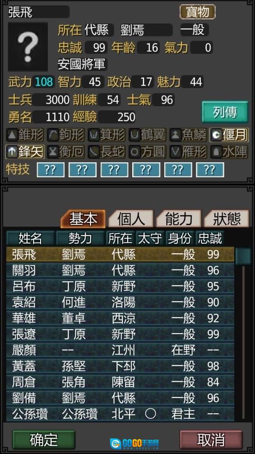Open the 寶物 treasure button

click(x=198, y=12)
